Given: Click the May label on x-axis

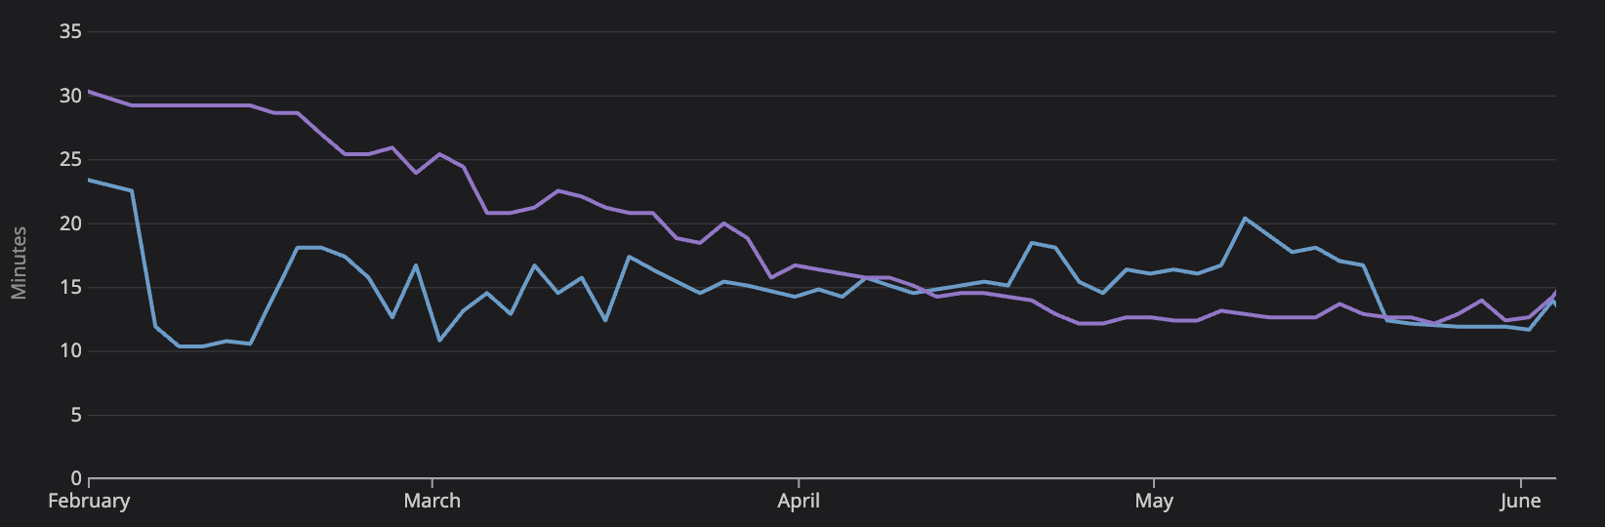Looking at the screenshot, I should click(1154, 501).
